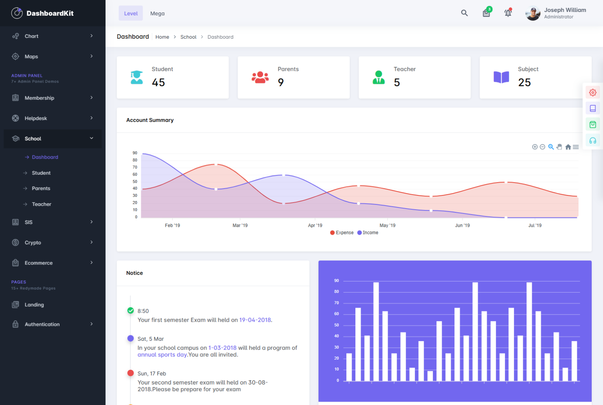Click the chart zoom in plus icon
Image resolution: width=603 pixels, height=405 pixels.
point(535,147)
